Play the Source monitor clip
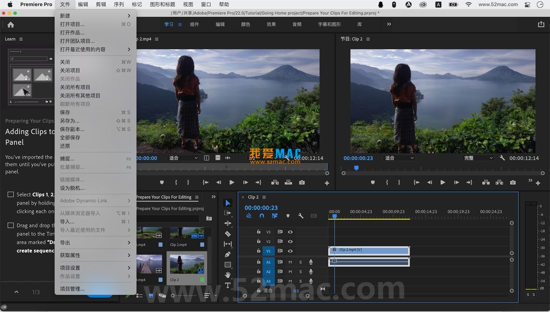The height and width of the screenshot is (312, 550). 232,183
